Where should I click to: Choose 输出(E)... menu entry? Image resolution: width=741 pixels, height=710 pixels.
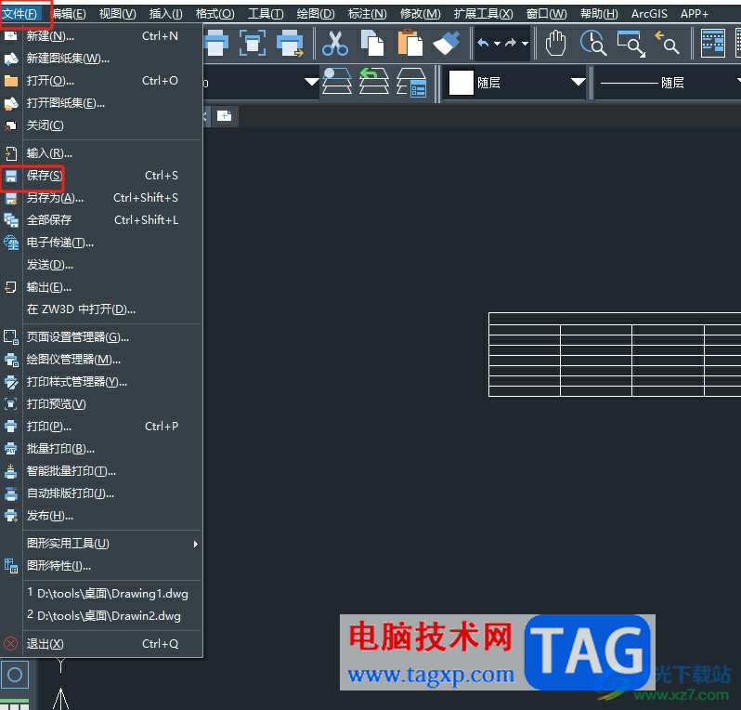coord(102,287)
